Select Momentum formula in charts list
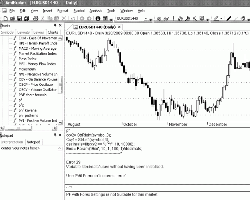The width and height of the screenshot is (250, 200). (27, 69)
